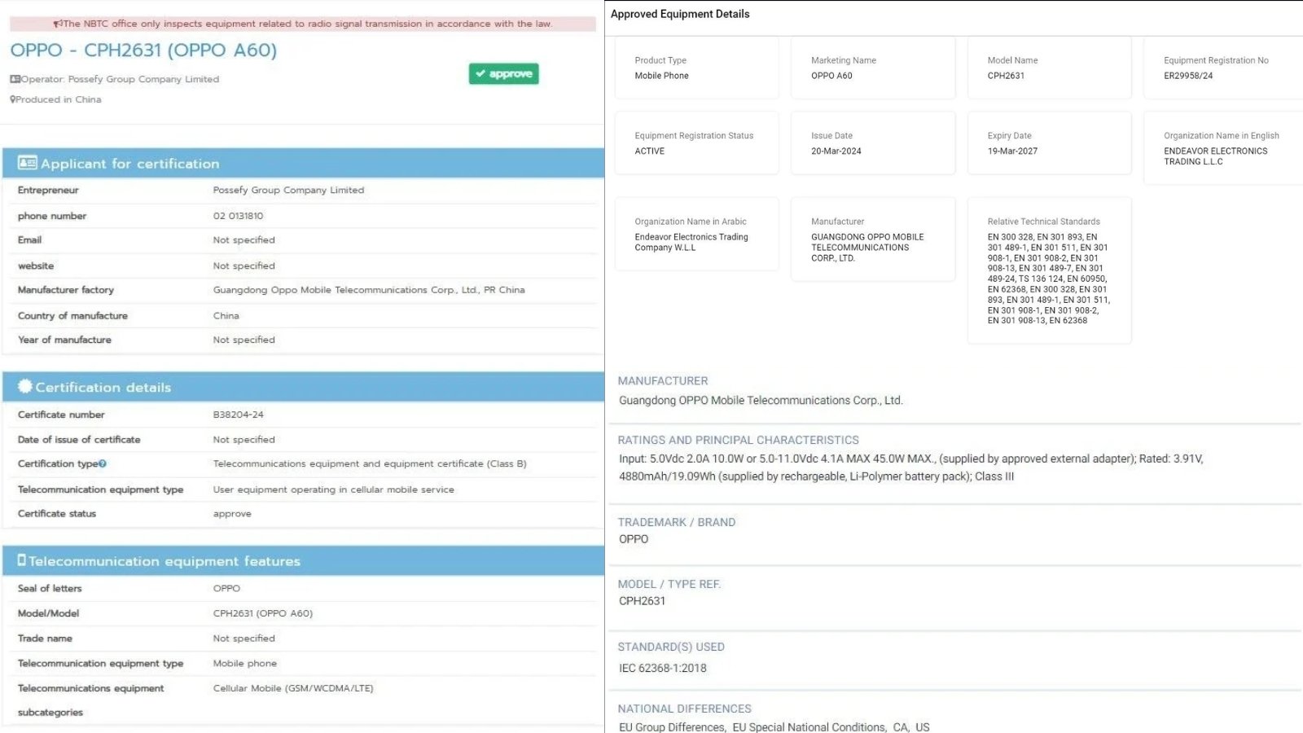Click the help icon next to Certification type

tap(103, 463)
